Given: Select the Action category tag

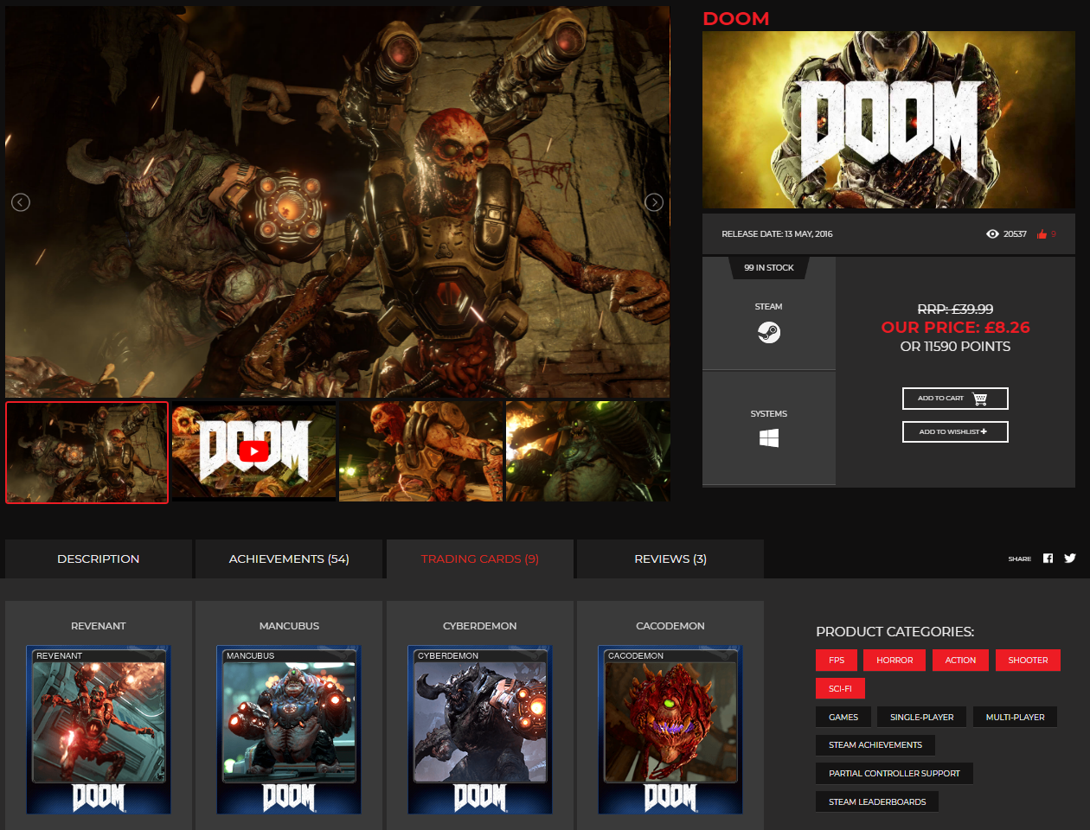Looking at the screenshot, I should click(x=960, y=660).
